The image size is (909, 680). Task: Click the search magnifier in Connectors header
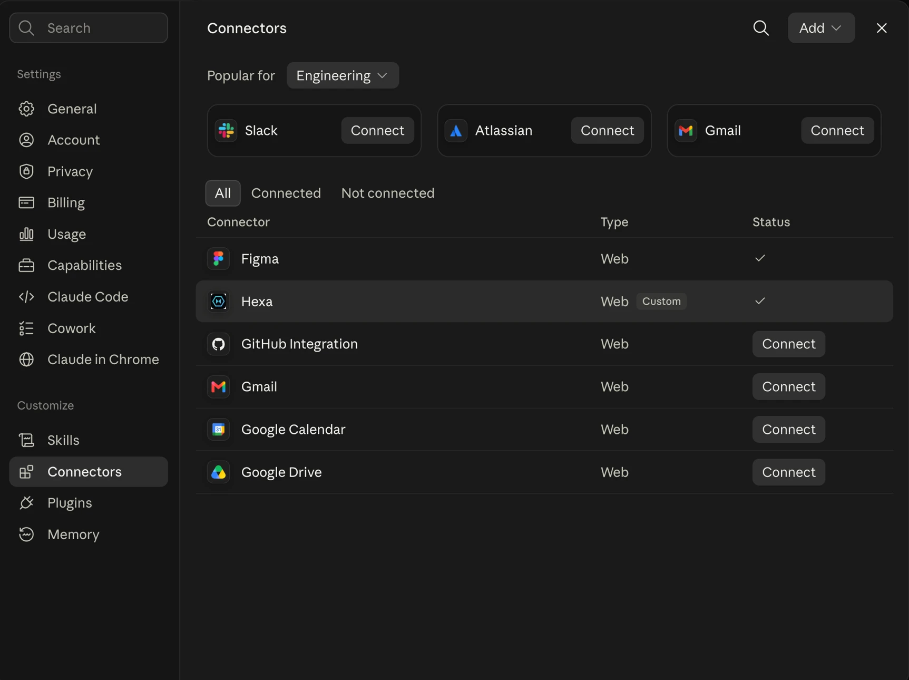pyautogui.click(x=761, y=28)
